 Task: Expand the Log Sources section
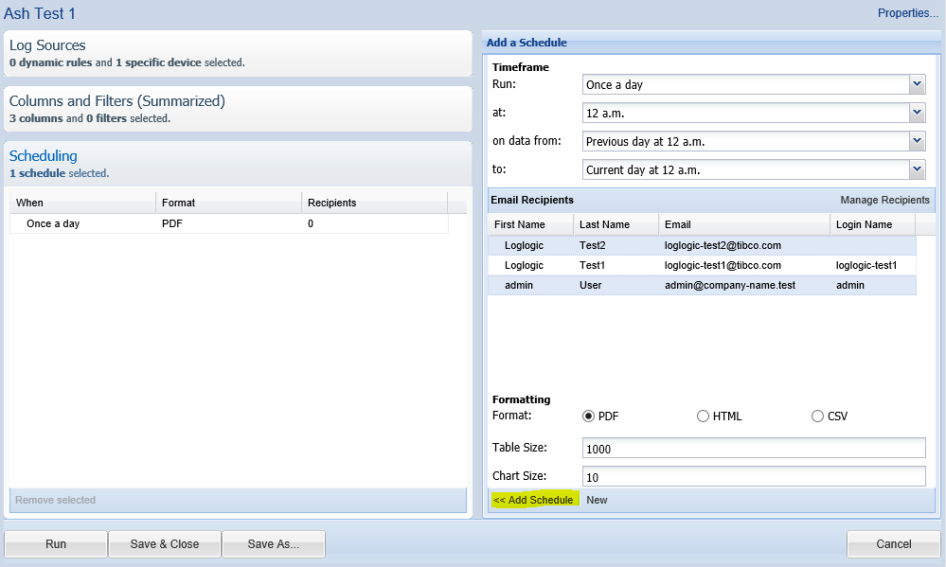point(47,45)
